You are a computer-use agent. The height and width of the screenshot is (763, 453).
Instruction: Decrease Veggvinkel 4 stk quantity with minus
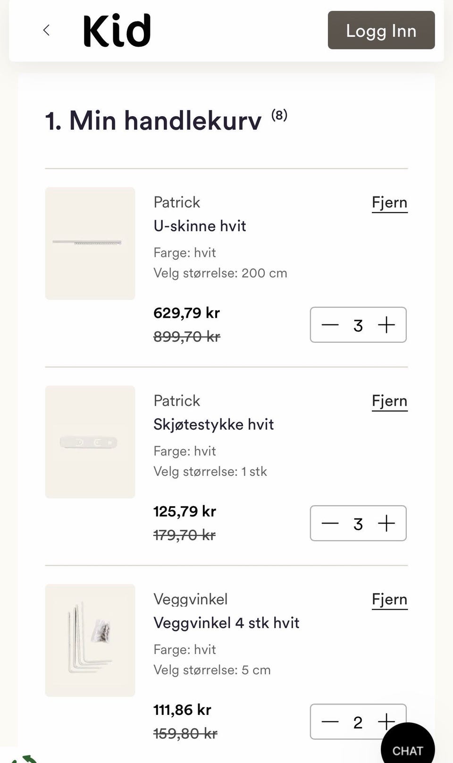330,721
